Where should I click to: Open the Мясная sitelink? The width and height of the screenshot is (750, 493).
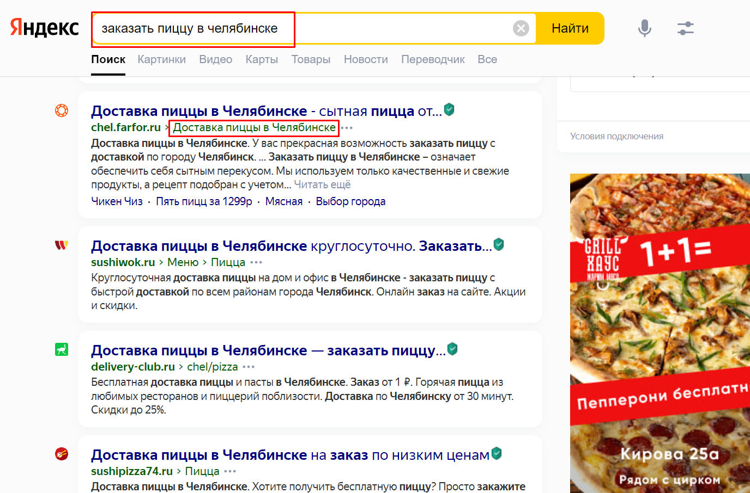click(x=284, y=201)
